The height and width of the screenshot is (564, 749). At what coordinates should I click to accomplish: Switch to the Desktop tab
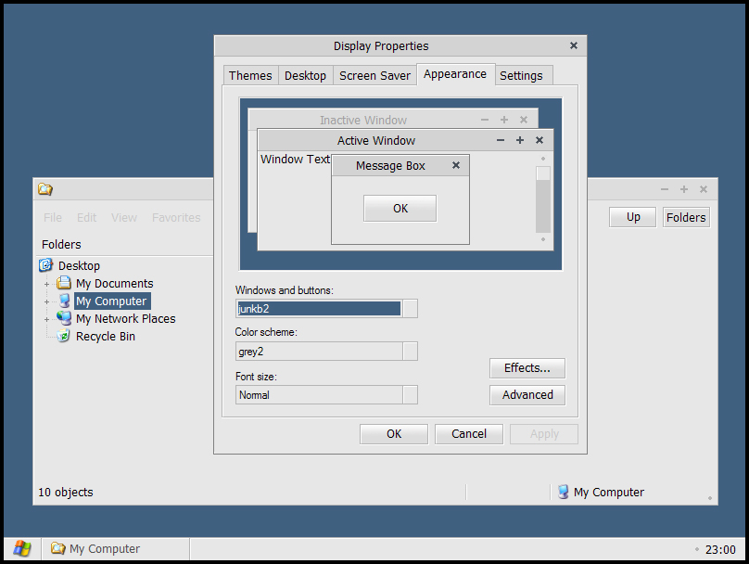(x=306, y=75)
